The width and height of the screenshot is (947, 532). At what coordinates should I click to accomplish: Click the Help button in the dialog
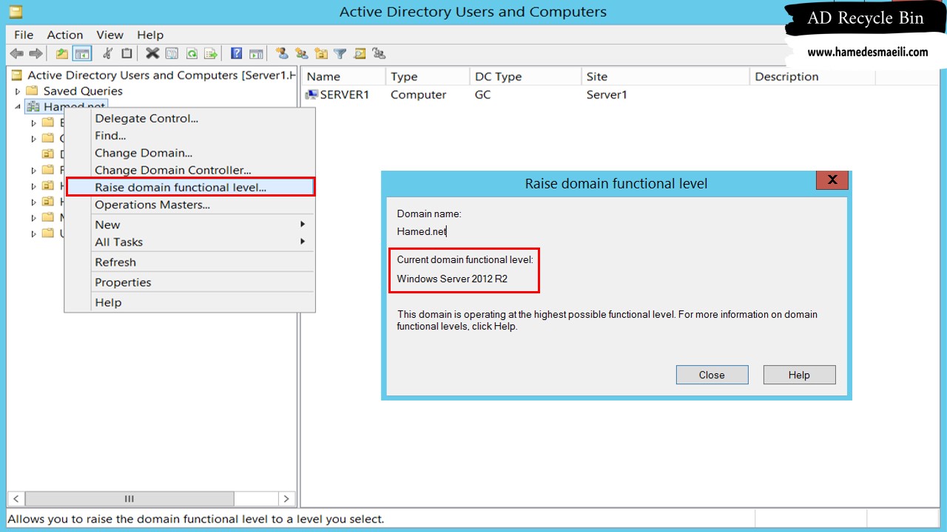[x=799, y=375]
